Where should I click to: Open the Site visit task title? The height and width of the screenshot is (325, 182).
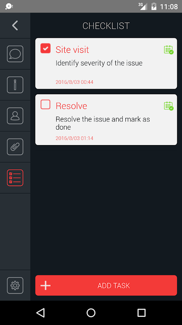point(72,50)
